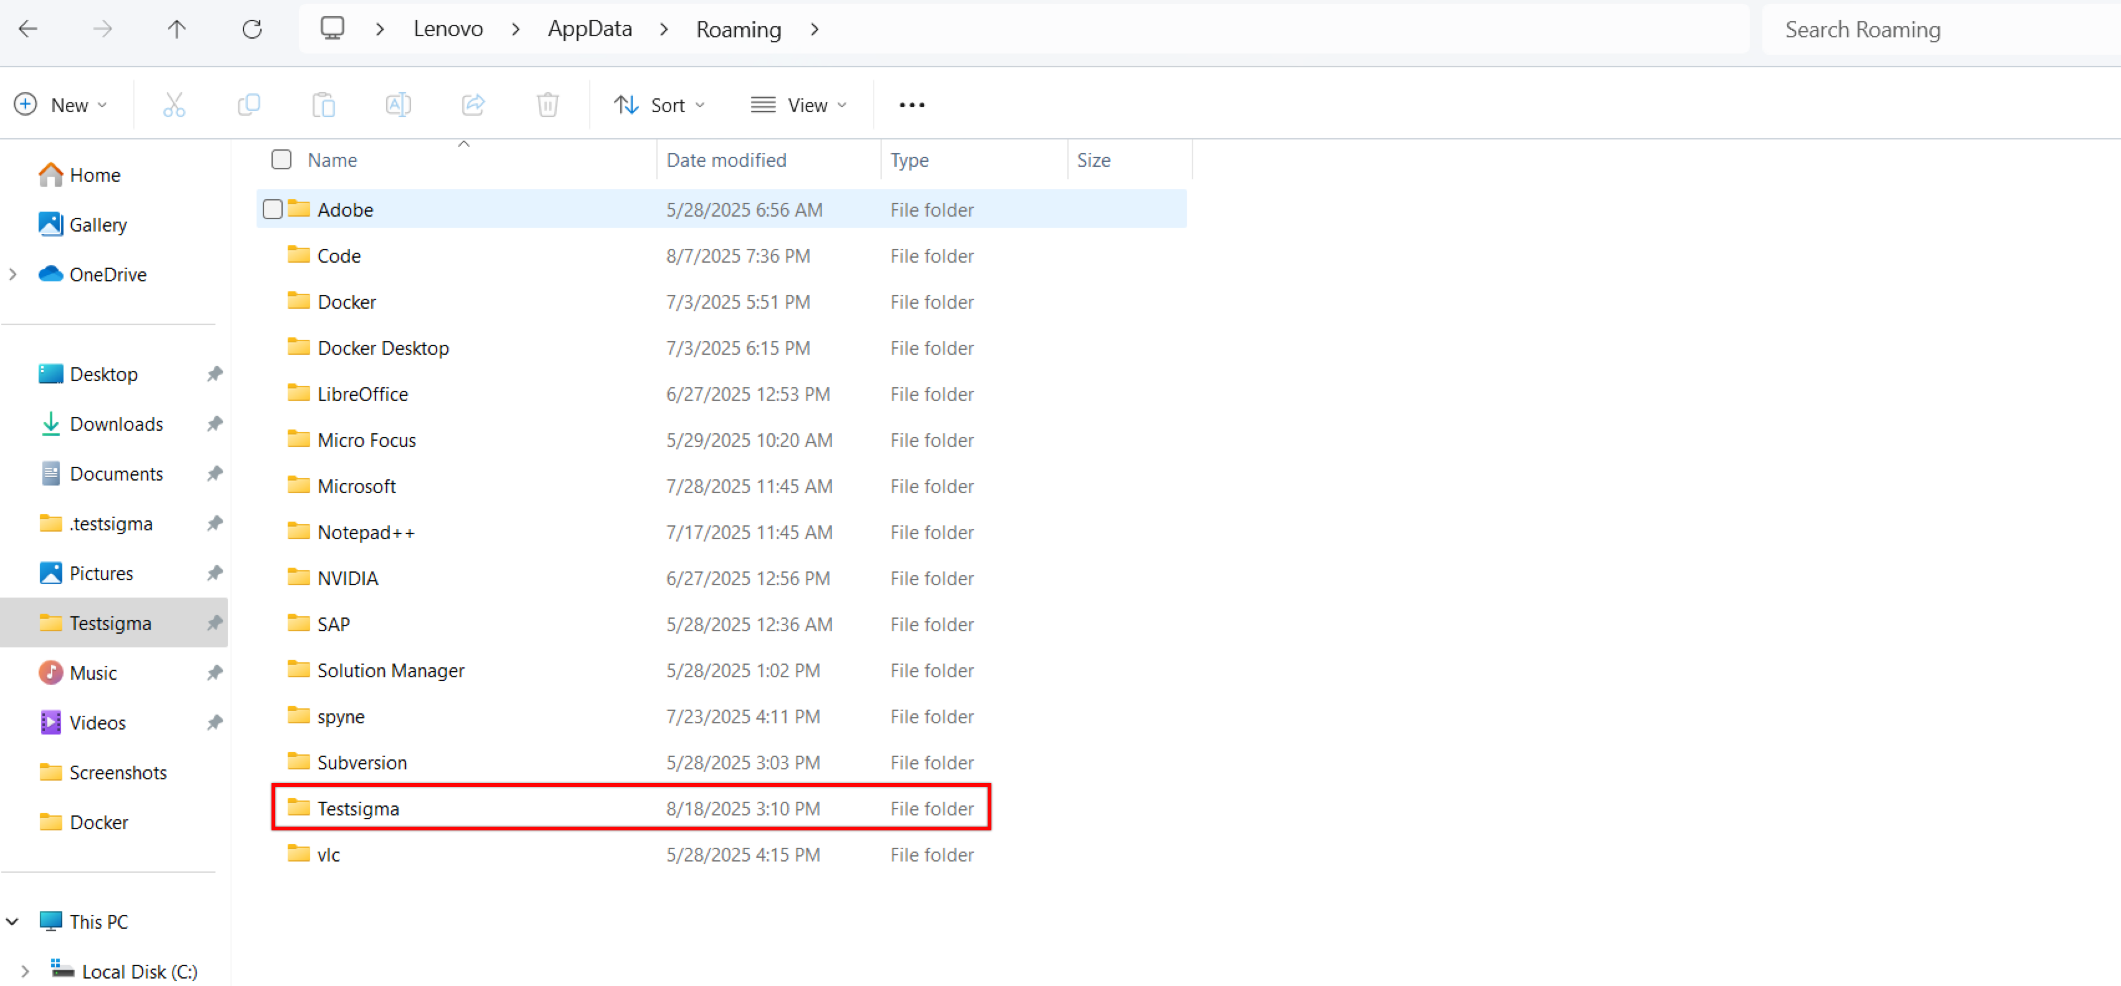Click the Rename icon in toolbar
This screenshot has height=986, width=2121.
398,105
